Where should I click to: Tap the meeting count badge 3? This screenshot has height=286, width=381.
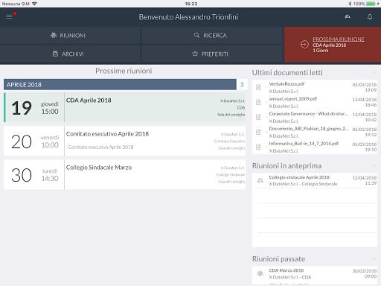[x=242, y=85]
